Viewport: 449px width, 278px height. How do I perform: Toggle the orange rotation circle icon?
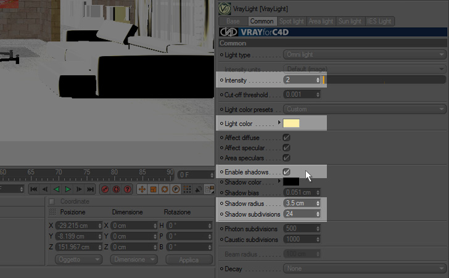click(x=164, y=189)
